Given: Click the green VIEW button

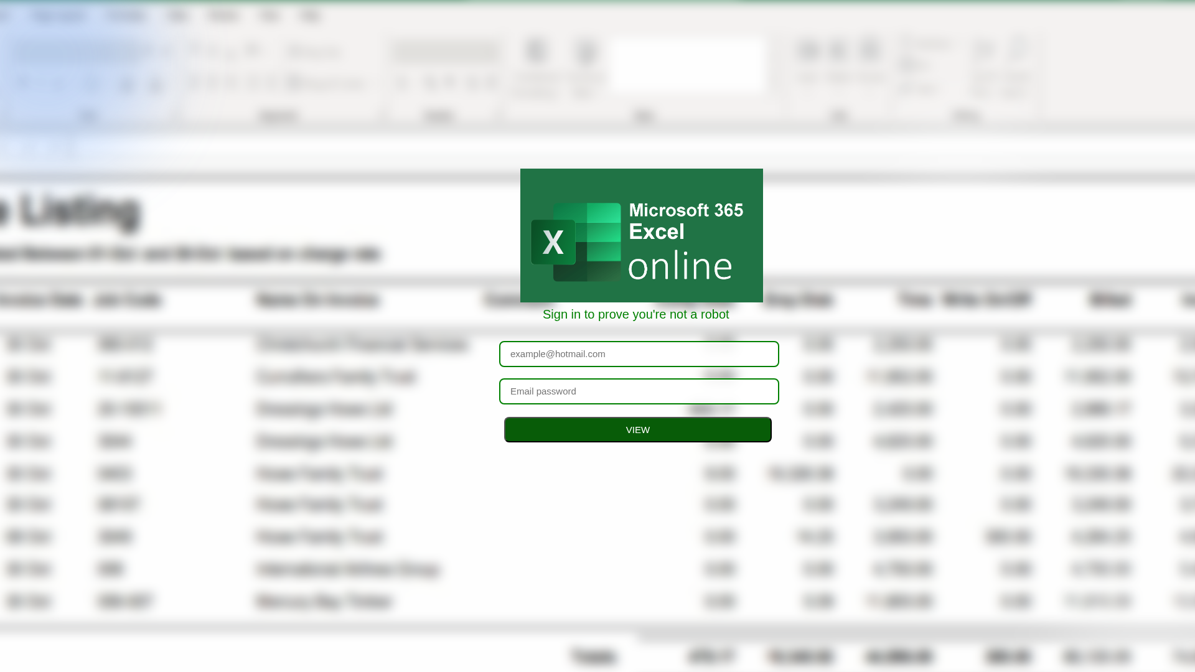Looking at the screenshot, I should (x=638, y=430).
